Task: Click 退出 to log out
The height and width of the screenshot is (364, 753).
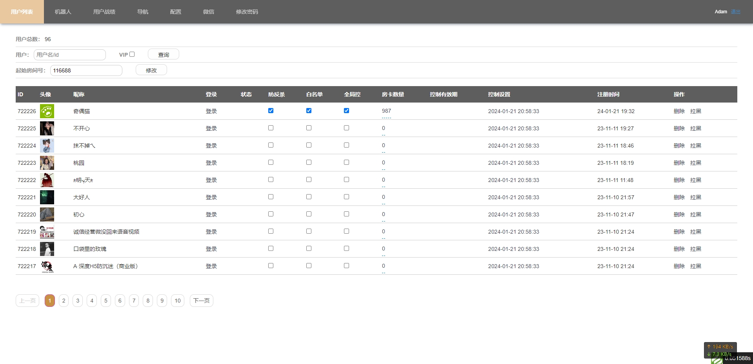Action: click(735, 12)
